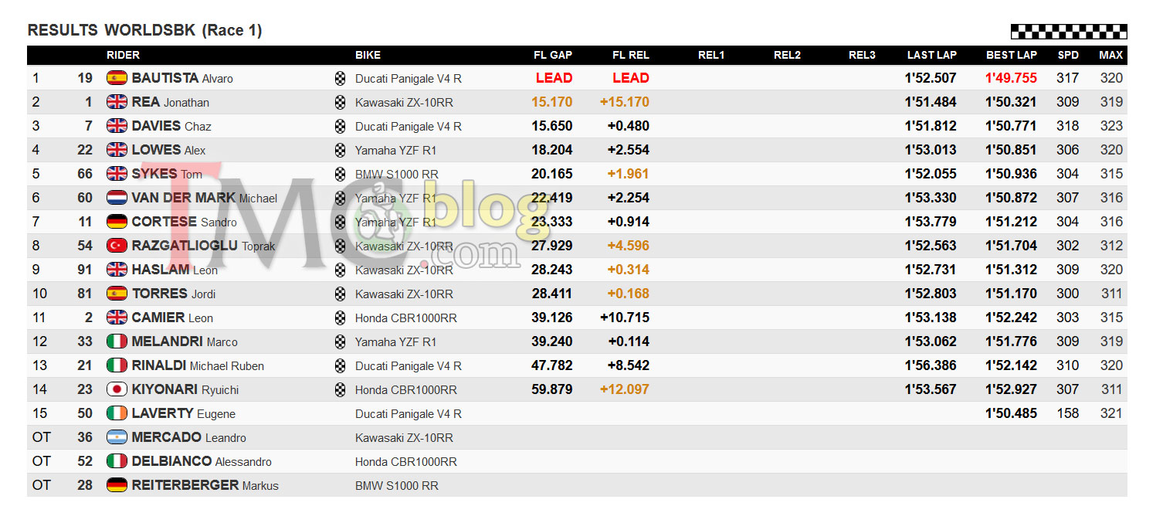Image resolution: width=1163 pixels, height=530 pixels.
Task: Select rider name SYKES Tom
Action: pyautogui.click(x=167, y=174)
